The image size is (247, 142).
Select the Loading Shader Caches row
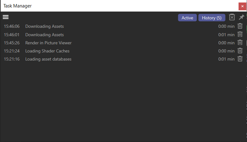[x=47, y=51]
